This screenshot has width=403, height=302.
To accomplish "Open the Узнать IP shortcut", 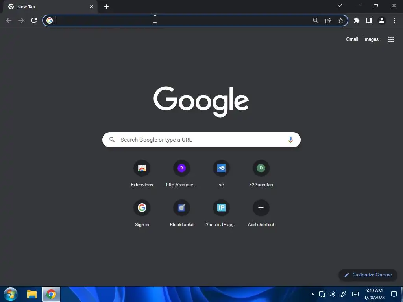I will click(x=221, y=214).
